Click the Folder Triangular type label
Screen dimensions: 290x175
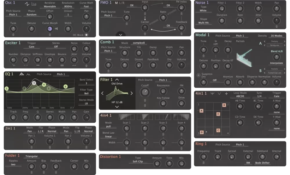click(31, 156)
